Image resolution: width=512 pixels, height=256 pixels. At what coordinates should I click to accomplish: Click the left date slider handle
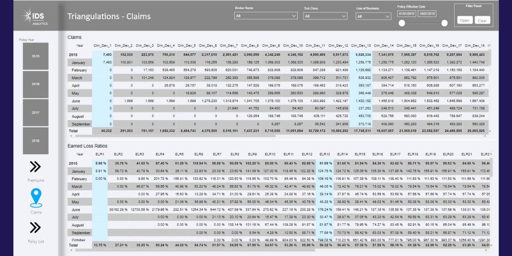click(x=402, y=23)
